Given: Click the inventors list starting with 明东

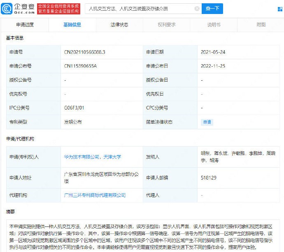Looking at the screenshot, I should pos(238,157).
